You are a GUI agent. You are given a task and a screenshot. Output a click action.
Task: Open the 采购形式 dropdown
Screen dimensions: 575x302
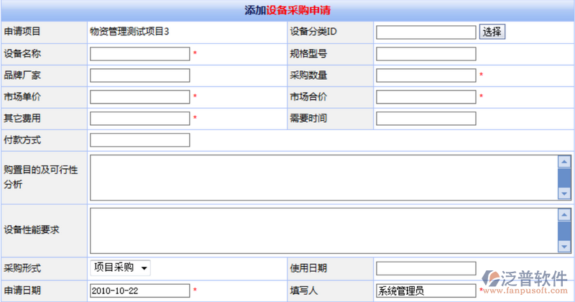(x=120, y=268)
